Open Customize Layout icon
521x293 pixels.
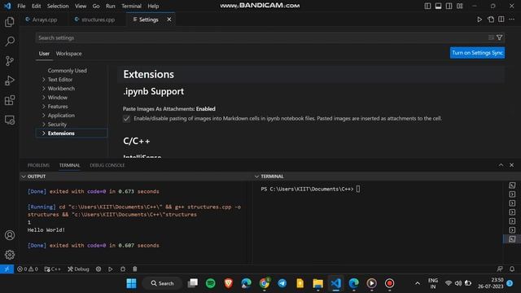click(x=459, y=6)
